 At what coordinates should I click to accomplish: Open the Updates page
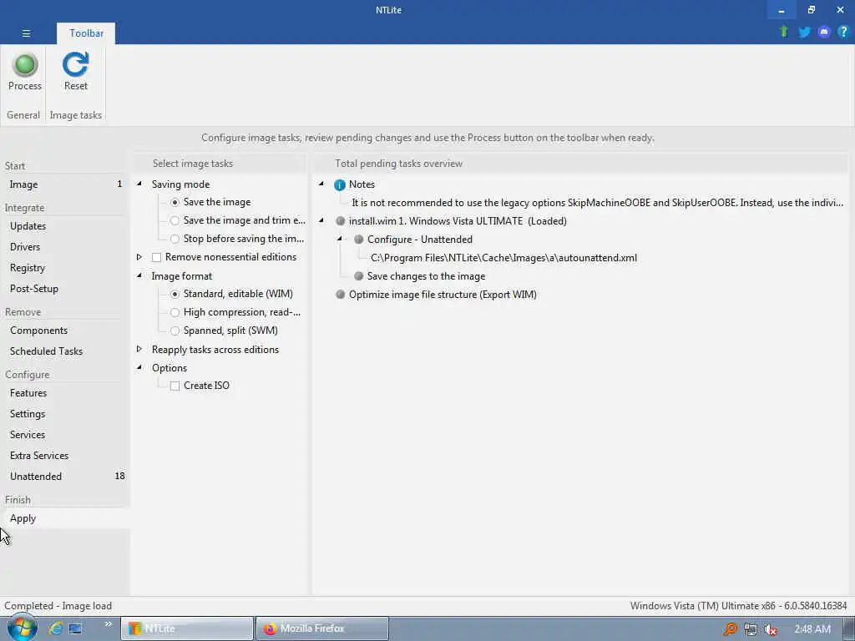(65, 226)
